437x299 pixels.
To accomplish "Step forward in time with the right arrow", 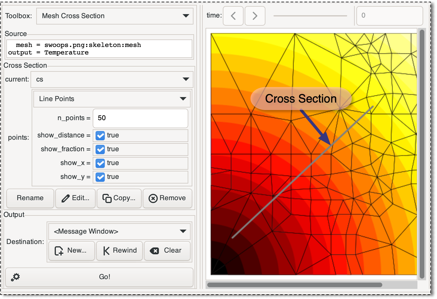I will point(255,16).
